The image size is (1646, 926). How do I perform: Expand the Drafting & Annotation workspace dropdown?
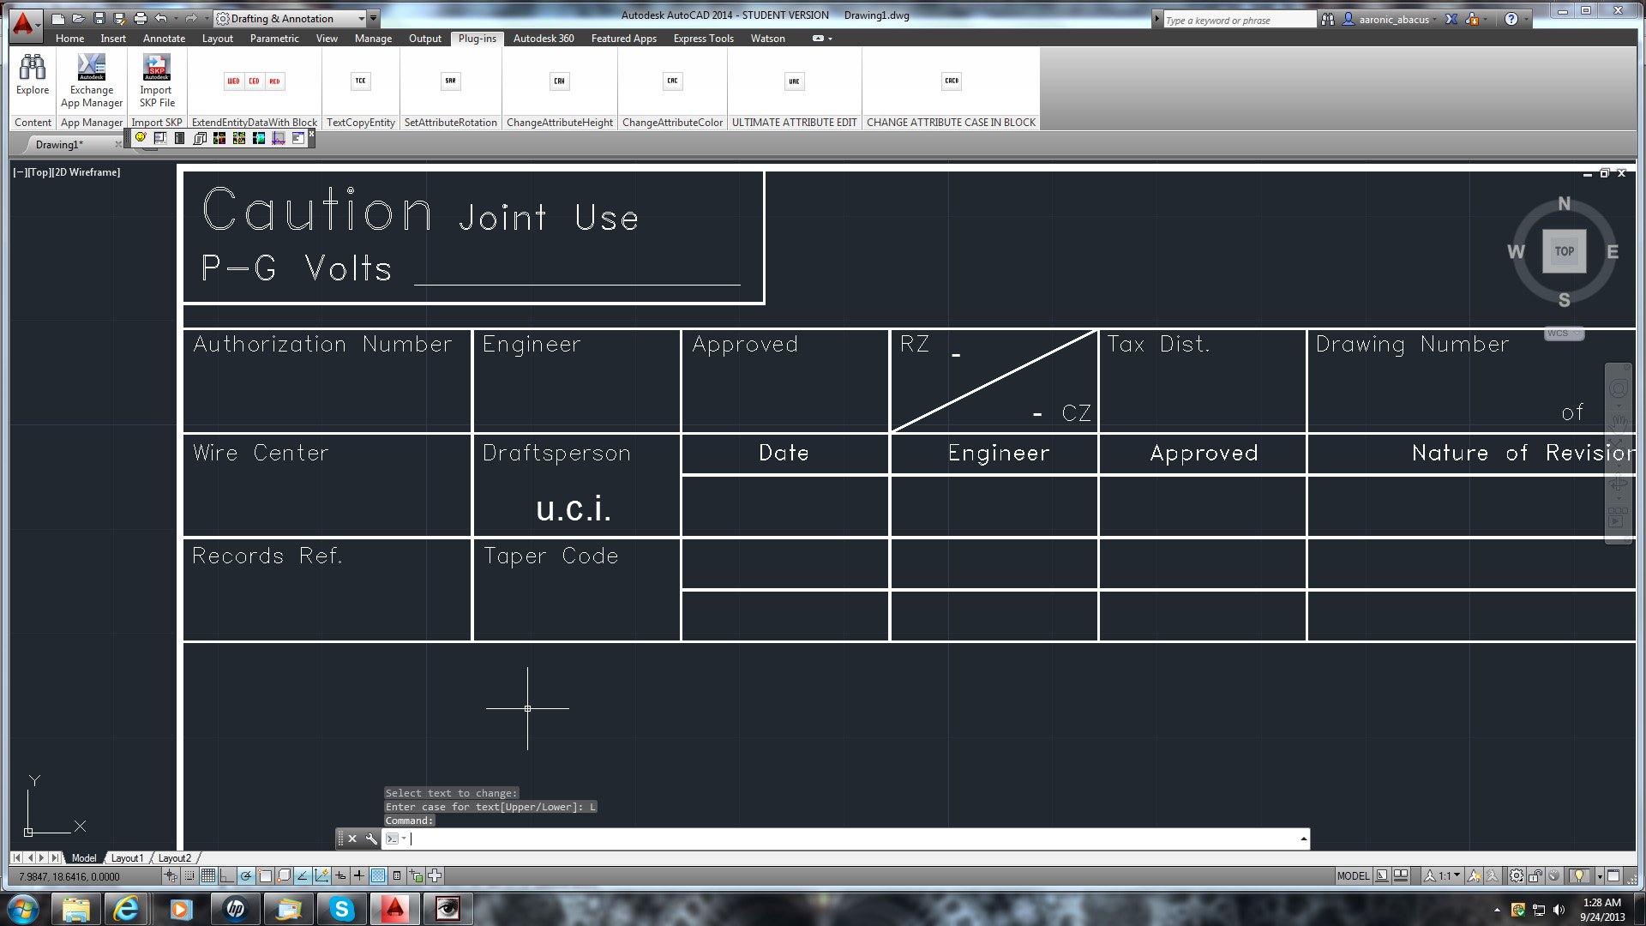click(362, 18)
